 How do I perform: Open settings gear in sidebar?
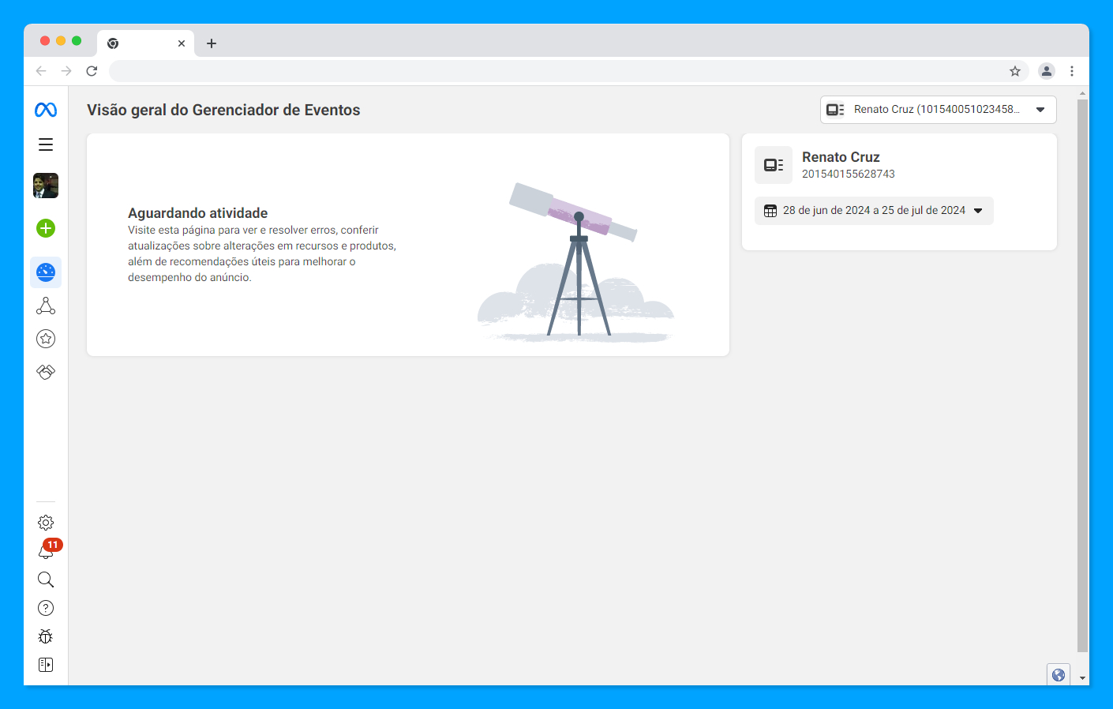point(46,523)
